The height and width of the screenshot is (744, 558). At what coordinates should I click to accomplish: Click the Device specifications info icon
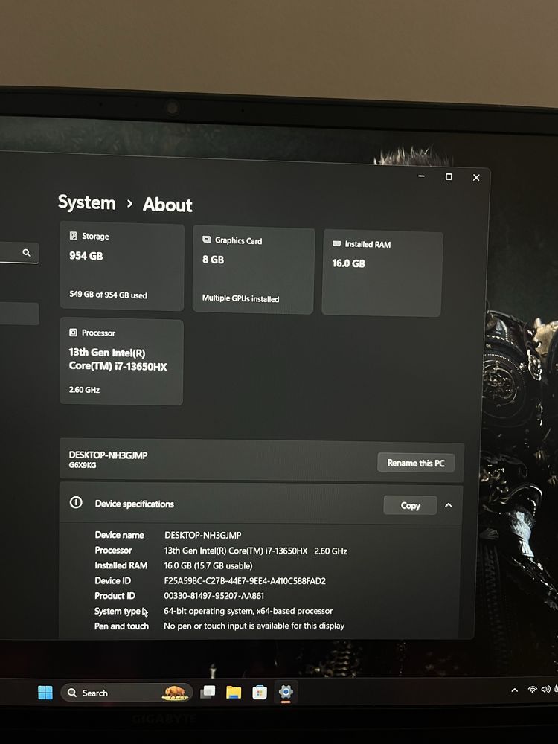pos(76,502)
